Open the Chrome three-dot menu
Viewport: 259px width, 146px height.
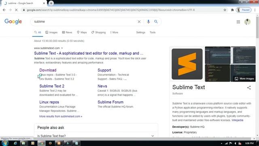tap(255, 10)
